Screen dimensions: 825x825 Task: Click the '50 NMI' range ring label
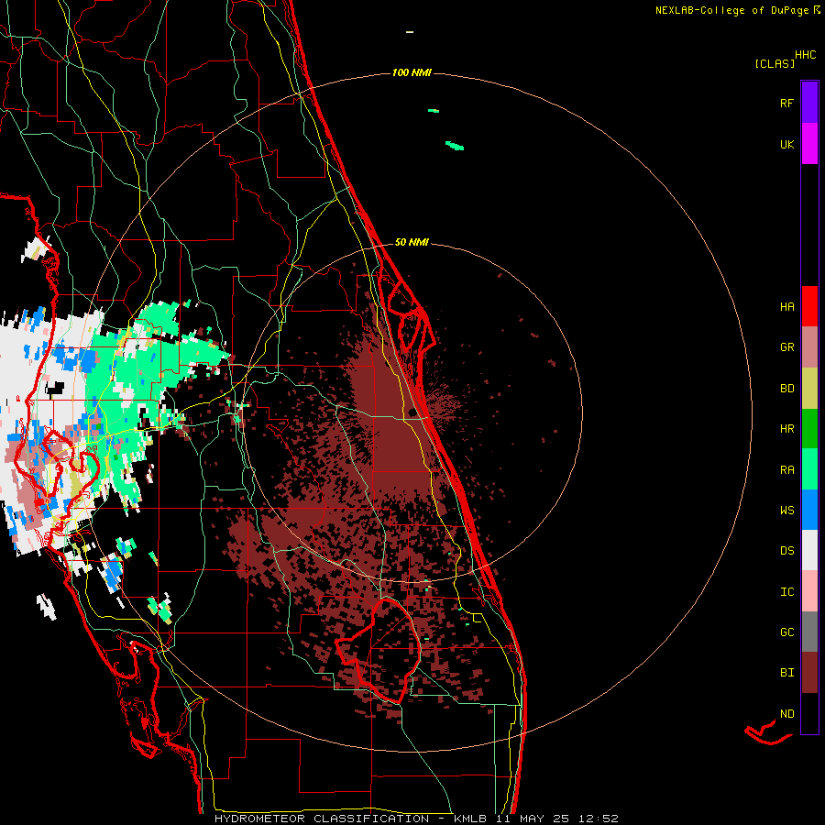412,242
